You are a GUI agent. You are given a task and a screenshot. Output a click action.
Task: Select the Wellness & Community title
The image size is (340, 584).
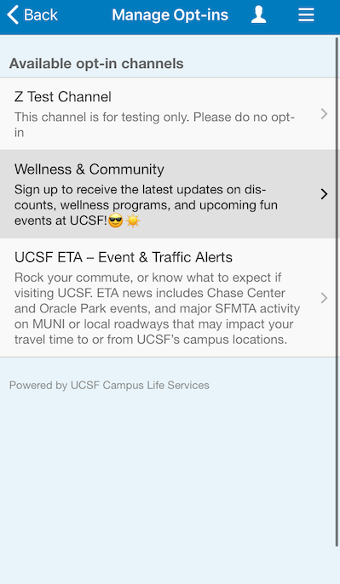point(89,169)
